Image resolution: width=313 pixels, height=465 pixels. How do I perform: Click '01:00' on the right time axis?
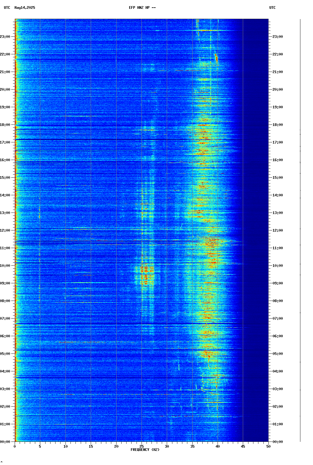coord(278,424)
